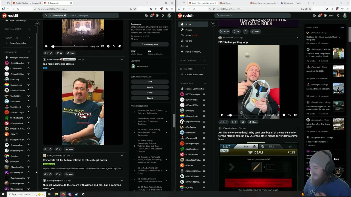Switch to the [New Player] browser tab
The image size is (351, 197).
[264, 3]
